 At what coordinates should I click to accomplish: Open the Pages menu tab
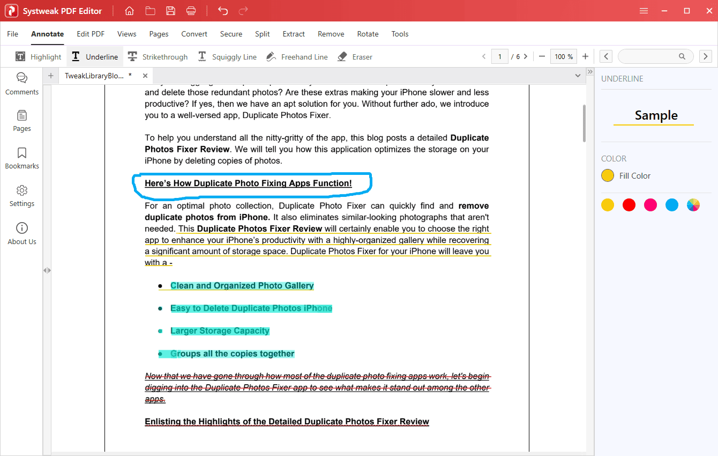click(x=159, y=34)
